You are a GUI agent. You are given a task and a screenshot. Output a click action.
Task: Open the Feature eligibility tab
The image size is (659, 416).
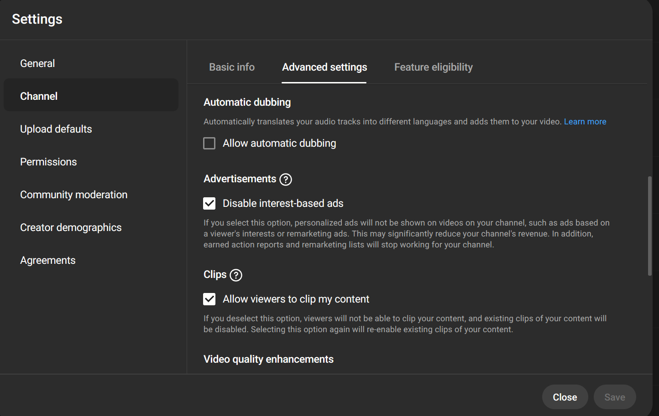(433, 67)
